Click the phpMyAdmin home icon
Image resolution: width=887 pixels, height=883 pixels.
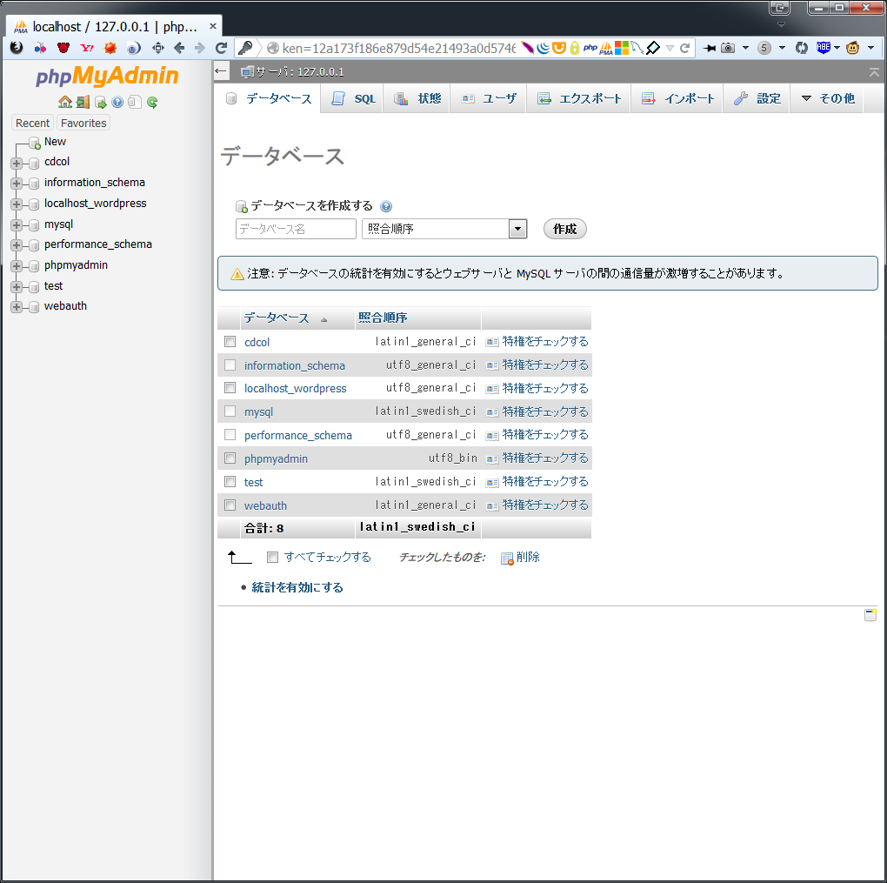65,102
